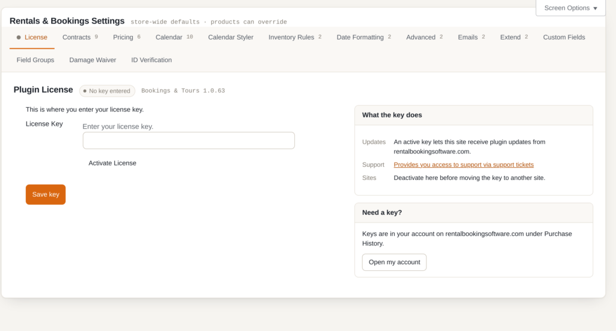
Task: Open the Date Formatting tab
Action: (364, 37)
